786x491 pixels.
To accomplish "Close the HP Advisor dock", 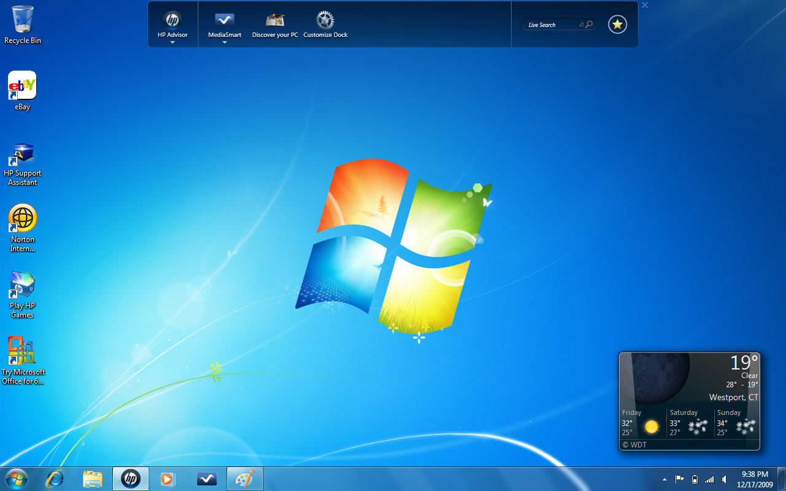I will click(x=645, y=5).
